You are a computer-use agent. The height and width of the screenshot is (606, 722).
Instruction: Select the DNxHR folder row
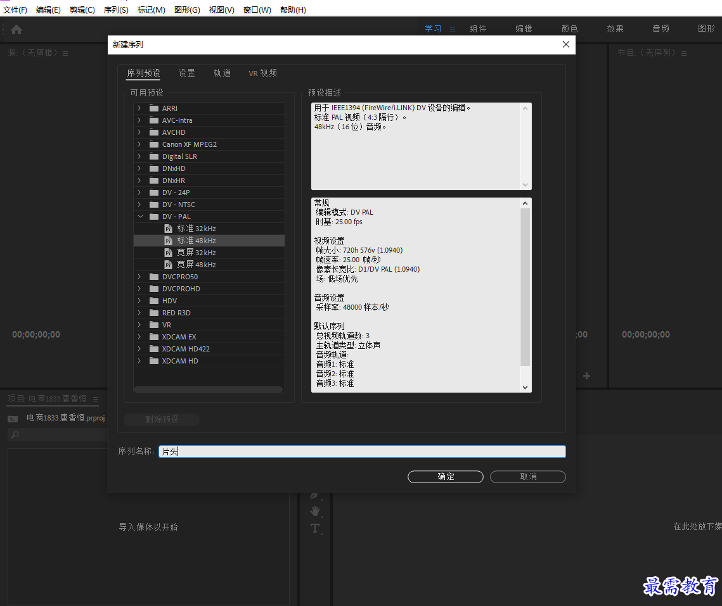click(209, 180)
